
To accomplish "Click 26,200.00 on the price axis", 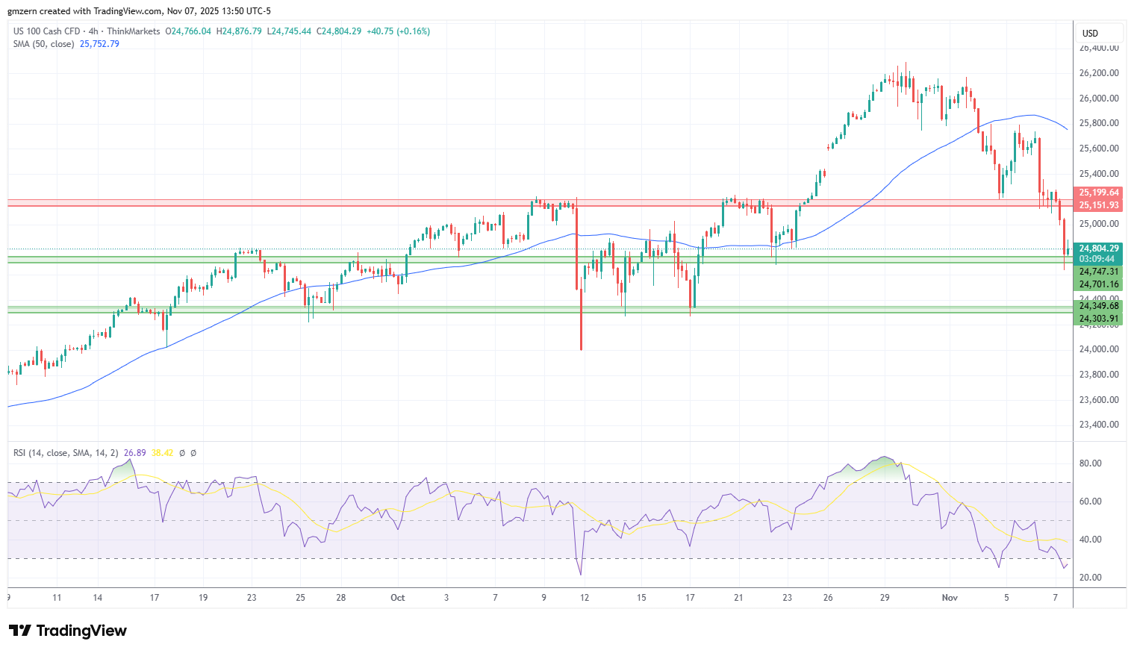I will tap(1099, 73).
